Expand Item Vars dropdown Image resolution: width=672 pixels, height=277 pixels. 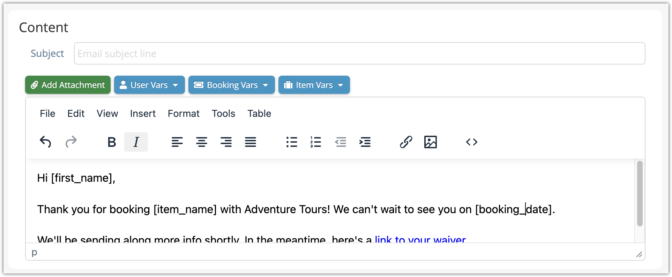pyautogui.click(x=314, y=85)
